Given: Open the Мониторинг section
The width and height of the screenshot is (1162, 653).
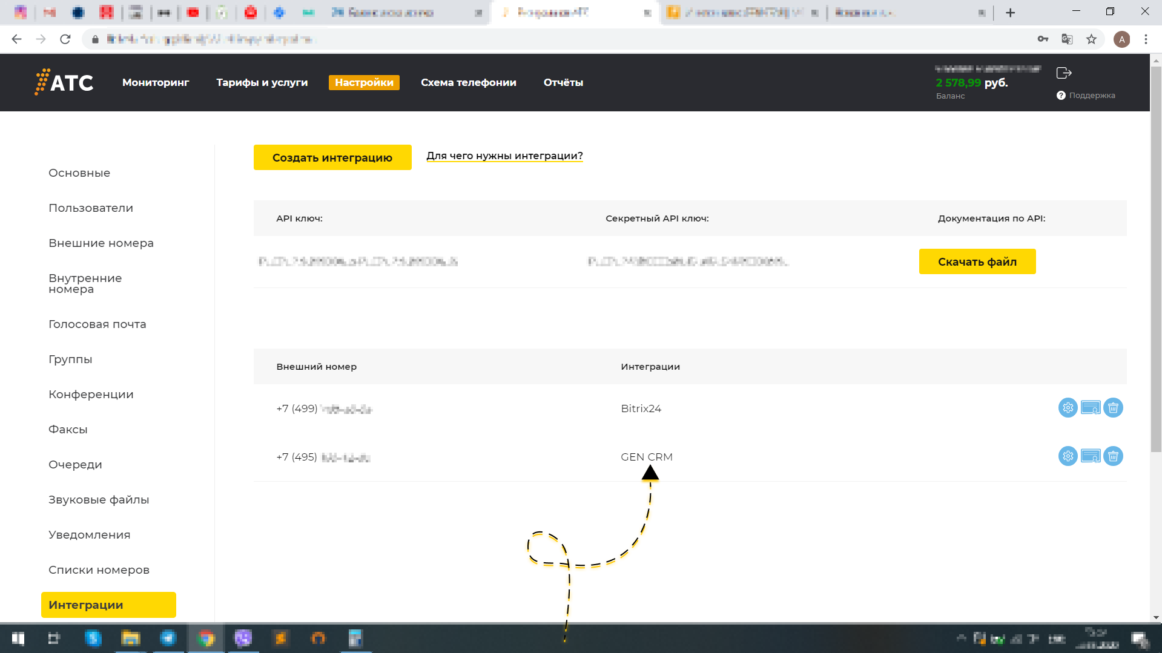Looking at the screenshot, I should click(156, 82).
